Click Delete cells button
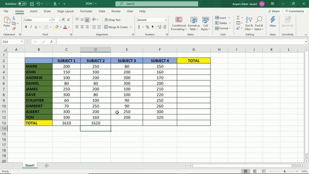309x174 pixels. pyautogui.click(x=221, y=23)
